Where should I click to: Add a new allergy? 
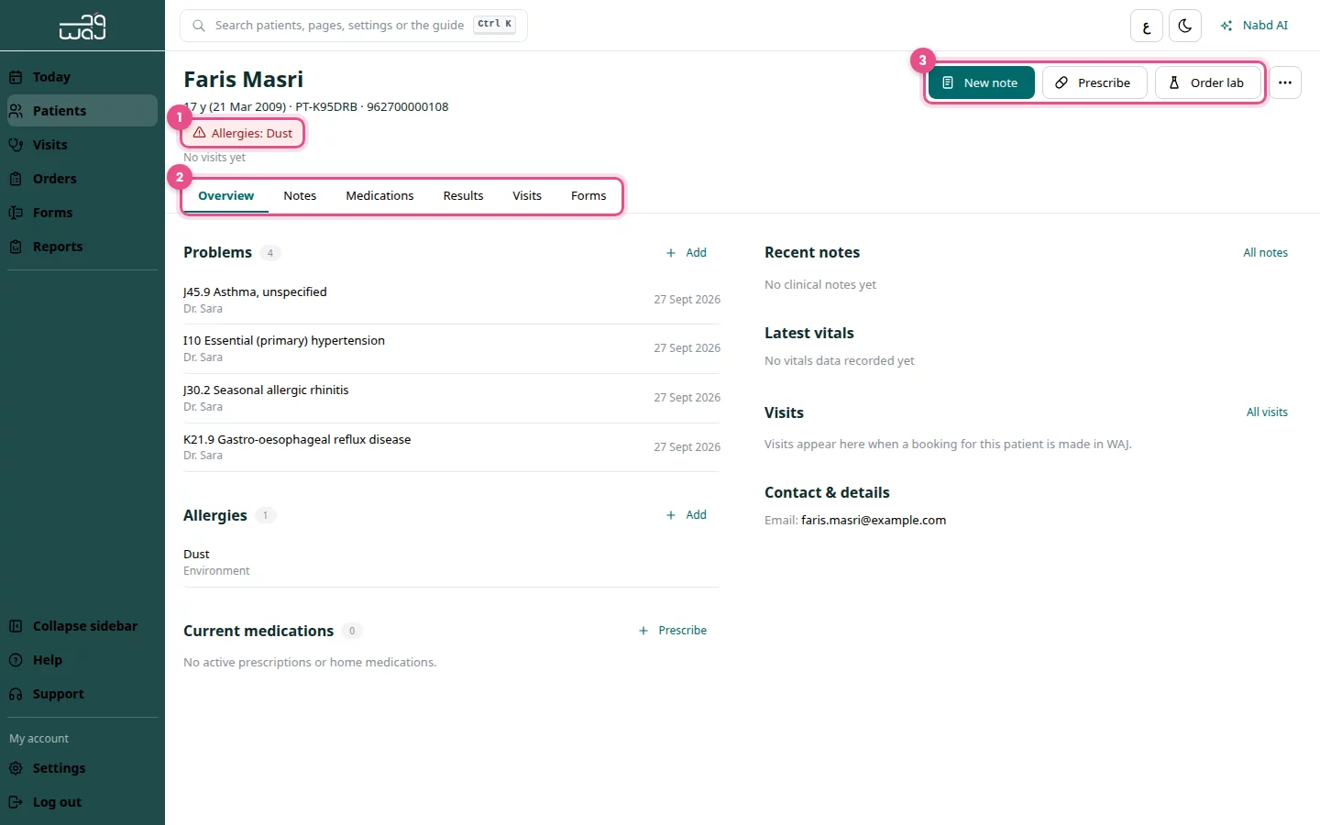click(x=687, y=515)
